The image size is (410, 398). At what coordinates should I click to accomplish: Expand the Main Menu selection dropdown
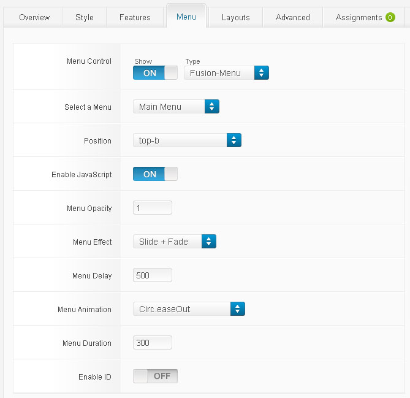coord(176,107)
